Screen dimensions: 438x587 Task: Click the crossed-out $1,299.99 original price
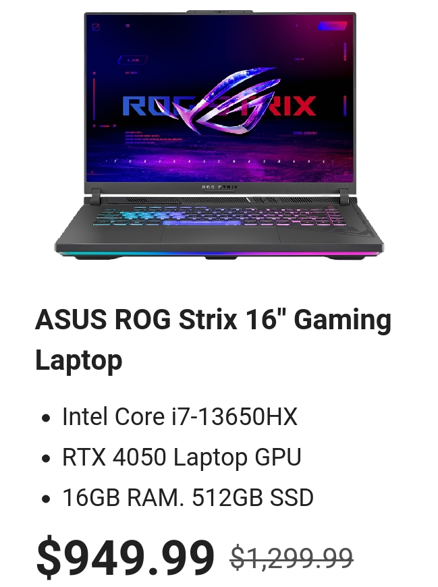coord(292,558)
